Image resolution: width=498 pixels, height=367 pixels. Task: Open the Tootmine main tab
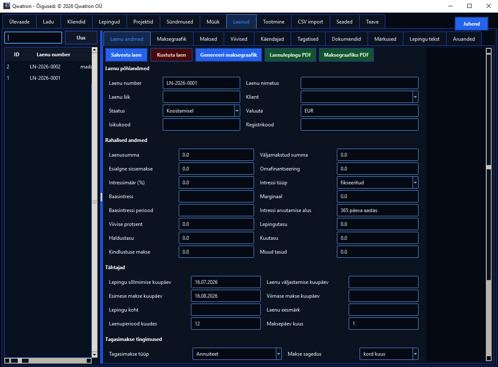click(x=273, y=22)
